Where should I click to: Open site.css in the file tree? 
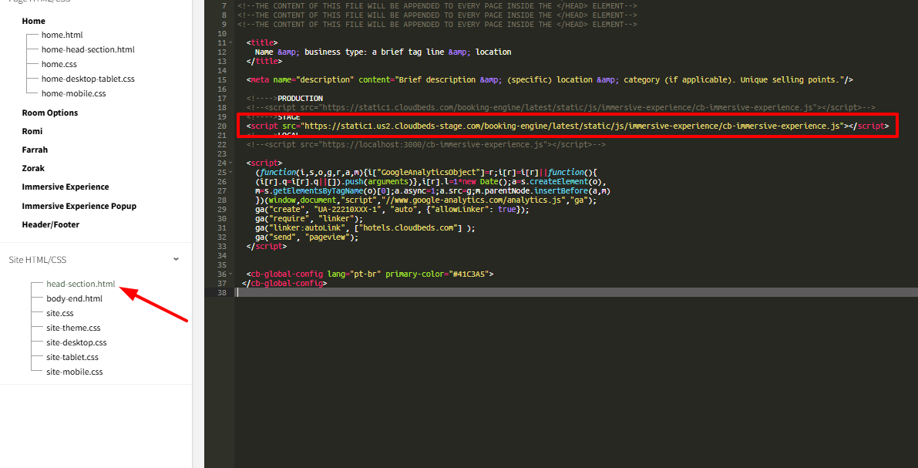pyautogui.click(x=59, y=313)
